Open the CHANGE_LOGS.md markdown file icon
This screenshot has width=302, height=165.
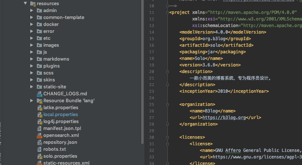(39, 94)
